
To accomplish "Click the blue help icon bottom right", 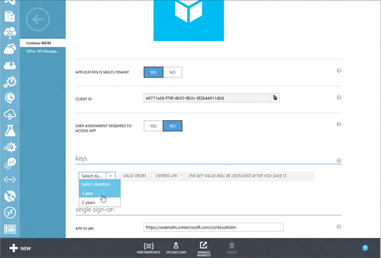I will 365,248.
